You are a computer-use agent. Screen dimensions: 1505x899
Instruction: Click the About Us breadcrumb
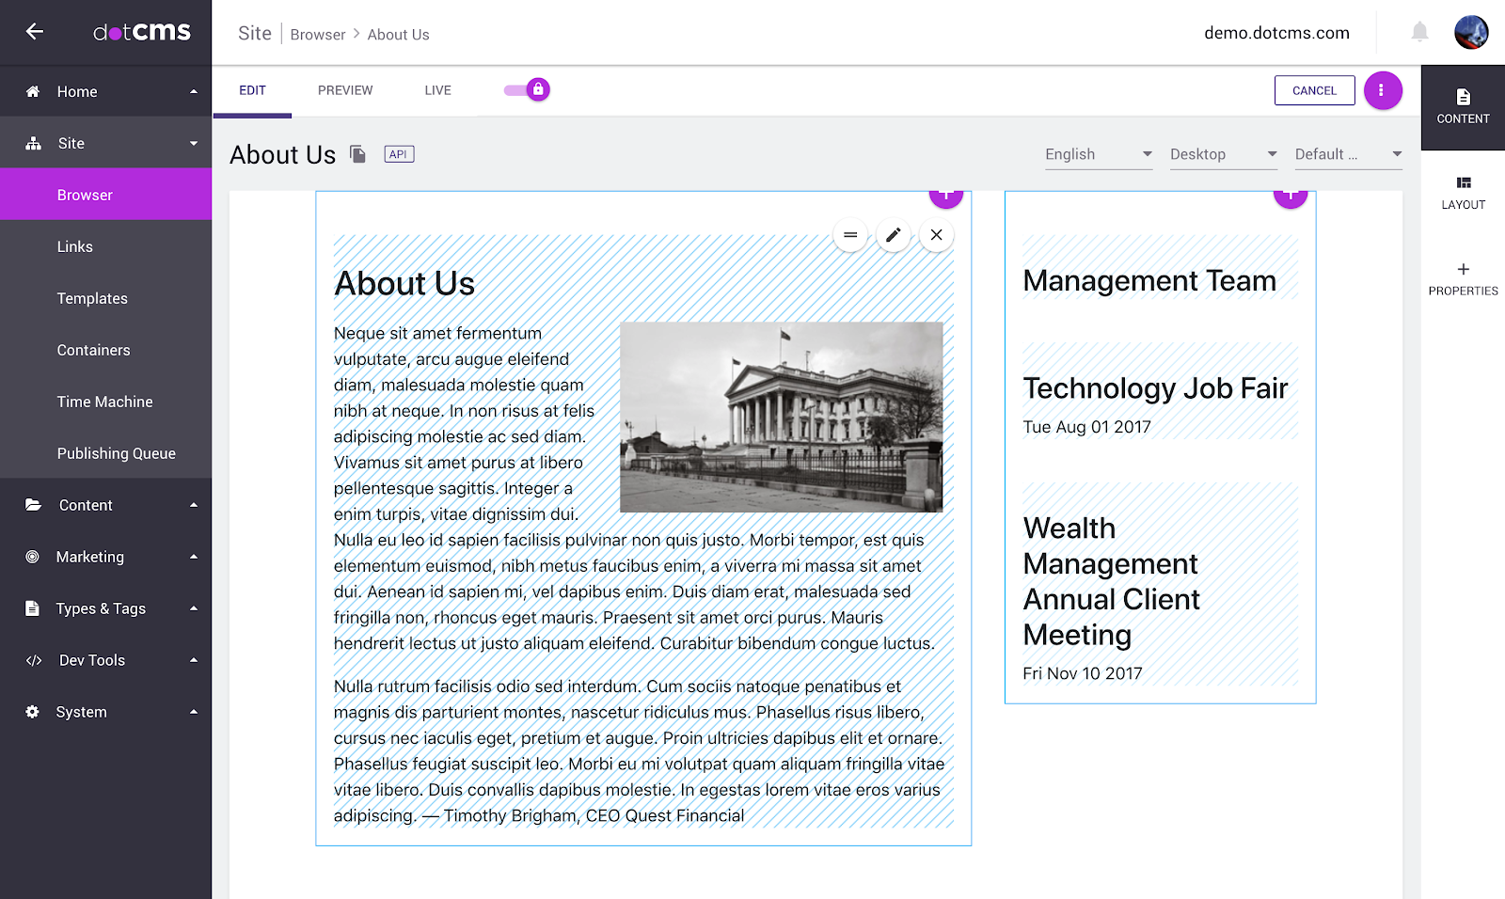coord(398,35)
